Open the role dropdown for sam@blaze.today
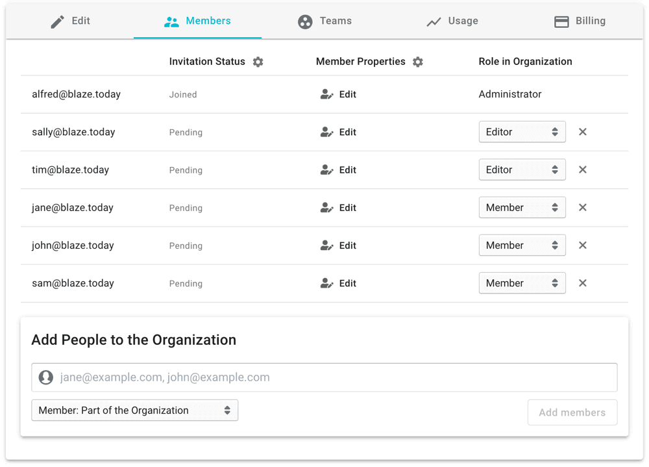 (522, 283)
